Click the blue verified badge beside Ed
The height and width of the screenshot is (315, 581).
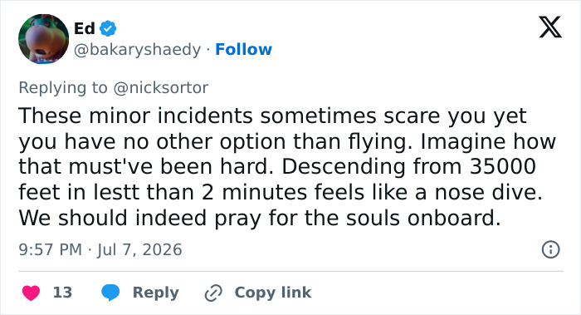[108, 28]
